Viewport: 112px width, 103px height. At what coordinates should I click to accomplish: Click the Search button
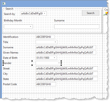coord(91,13)
